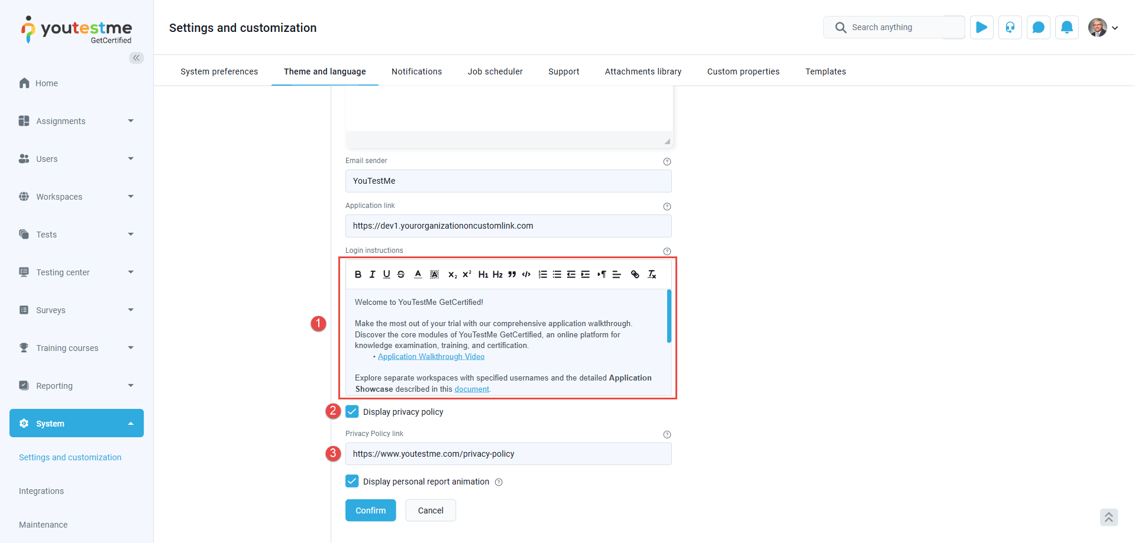Expand the Assignments menu
This screenshot has width=1135, height=543.
(76, 121)
